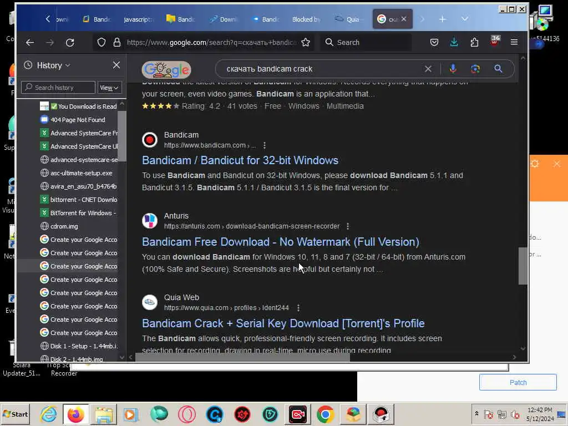Run search with Google magnifier icon
568x426 pixels.
click(499, 69)
